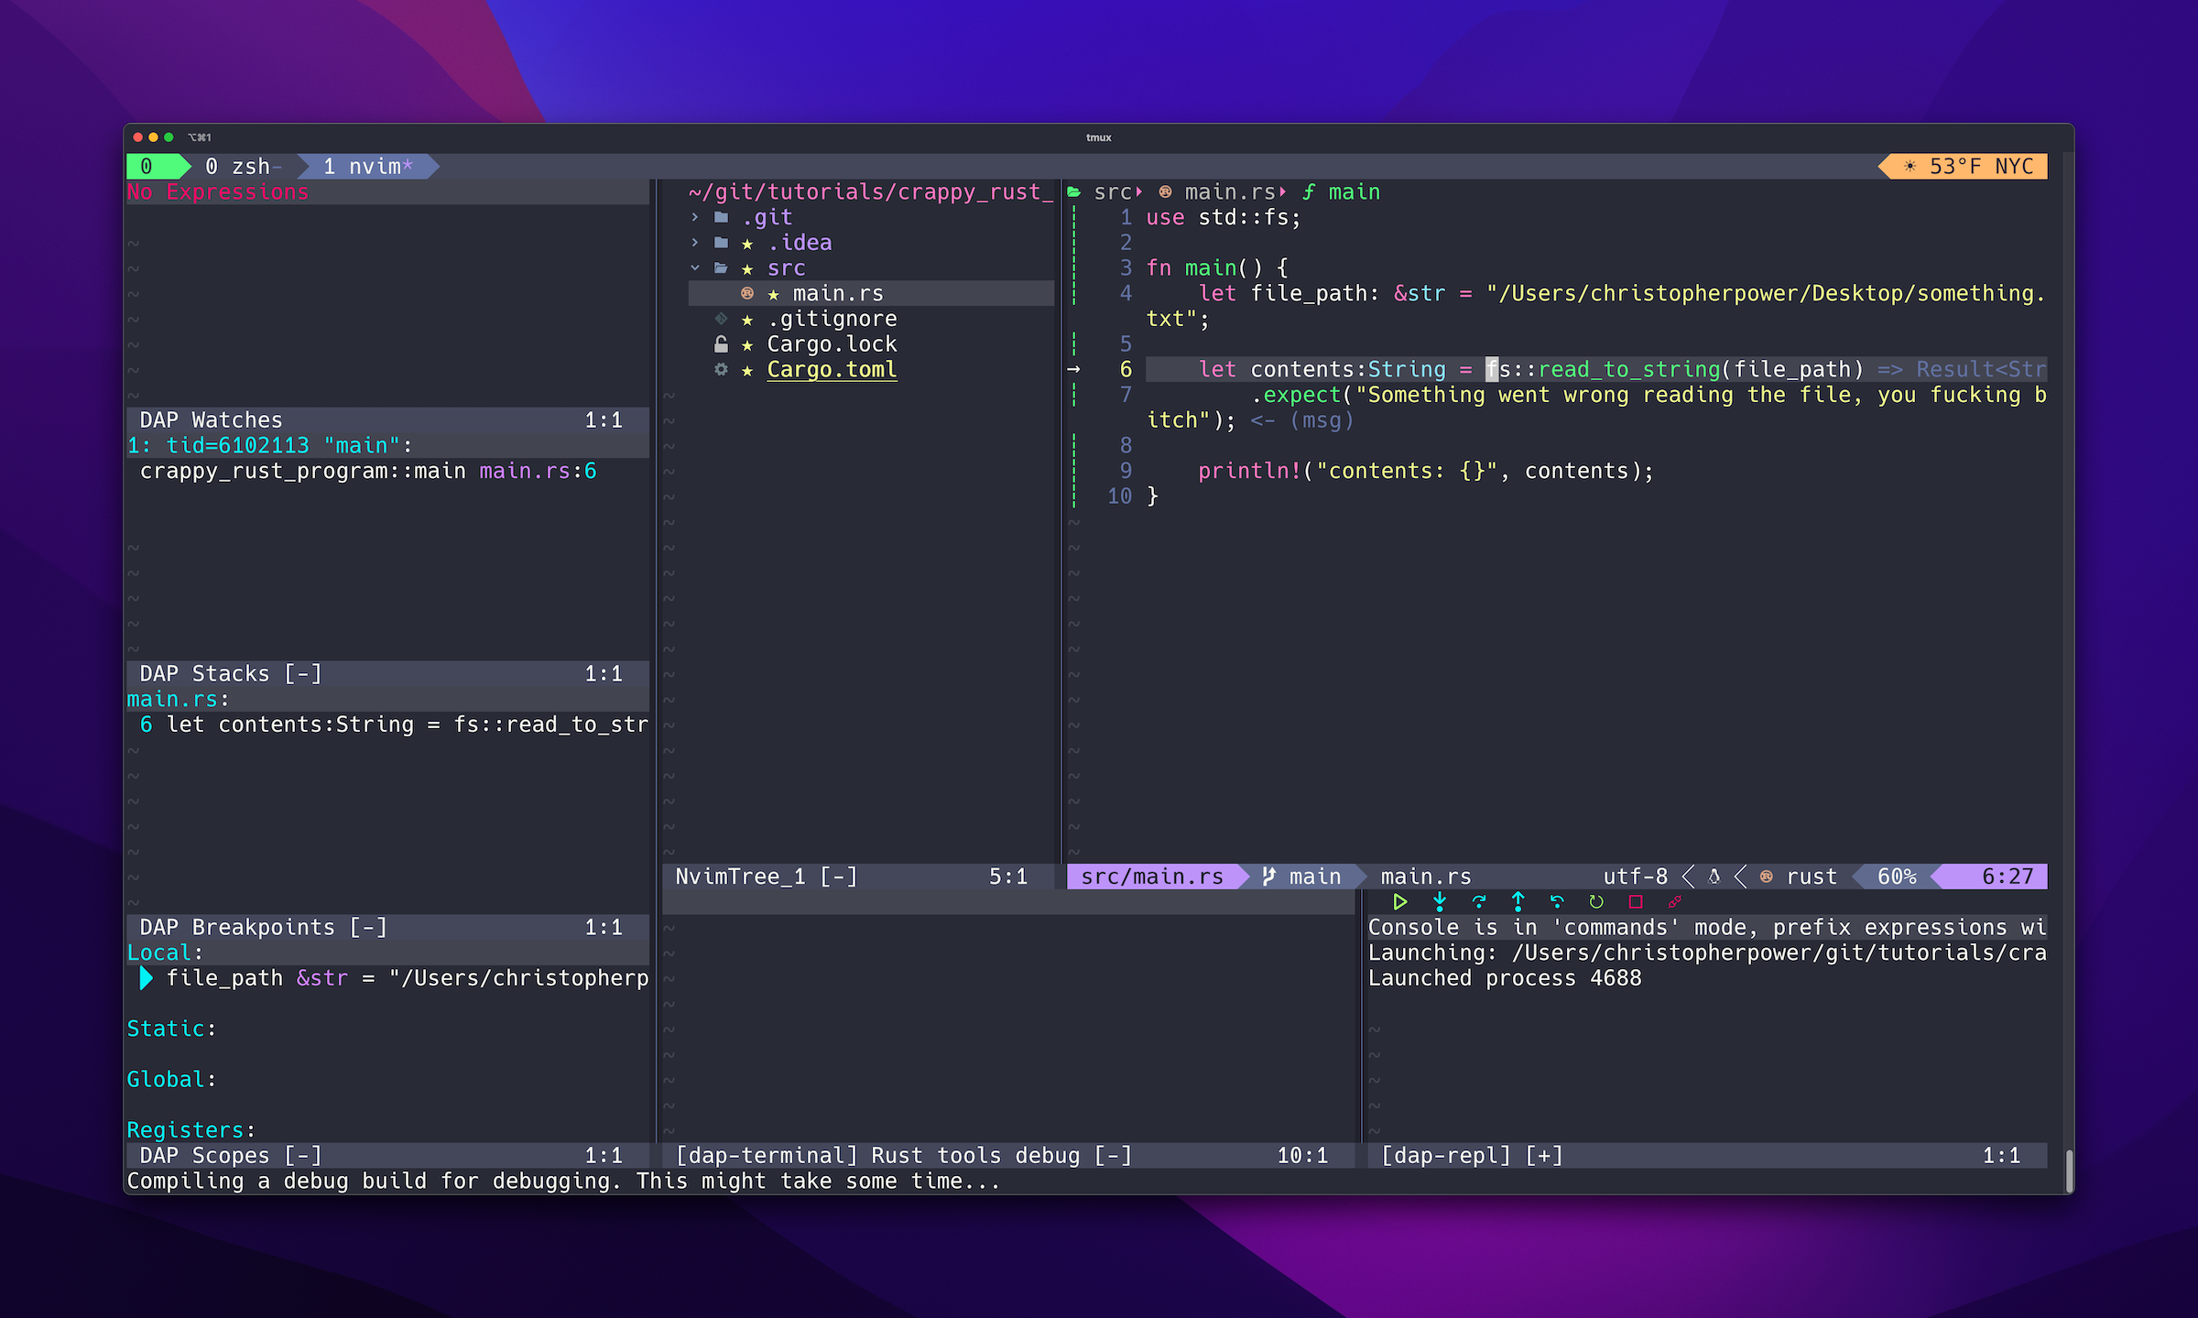Expand the file_path local variable triangle
This screenshot has width=2198, height=1318.
point(146,978)
